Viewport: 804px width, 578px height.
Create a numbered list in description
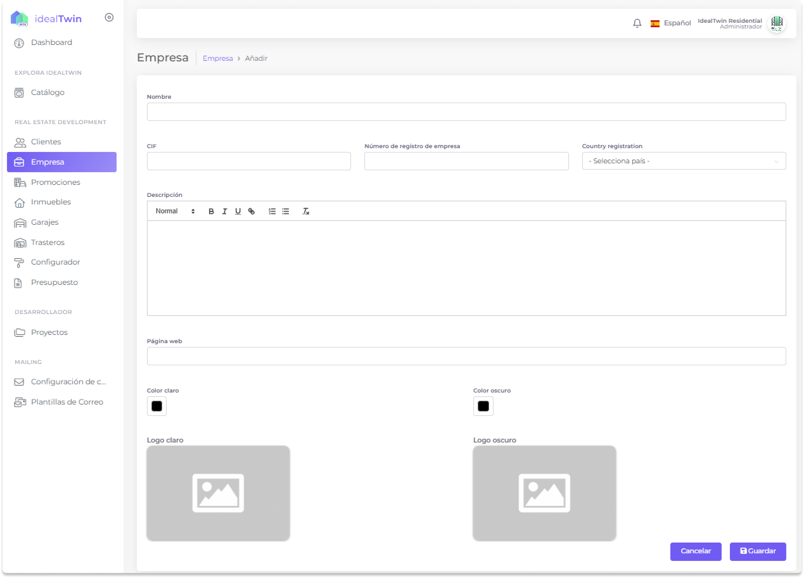coord(272,211)
